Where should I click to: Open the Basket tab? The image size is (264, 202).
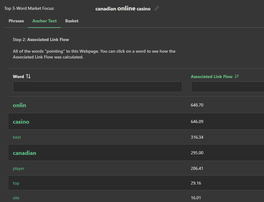[72, 21]
